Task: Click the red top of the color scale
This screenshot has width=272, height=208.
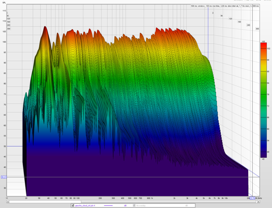Action: tap(263, 45)
